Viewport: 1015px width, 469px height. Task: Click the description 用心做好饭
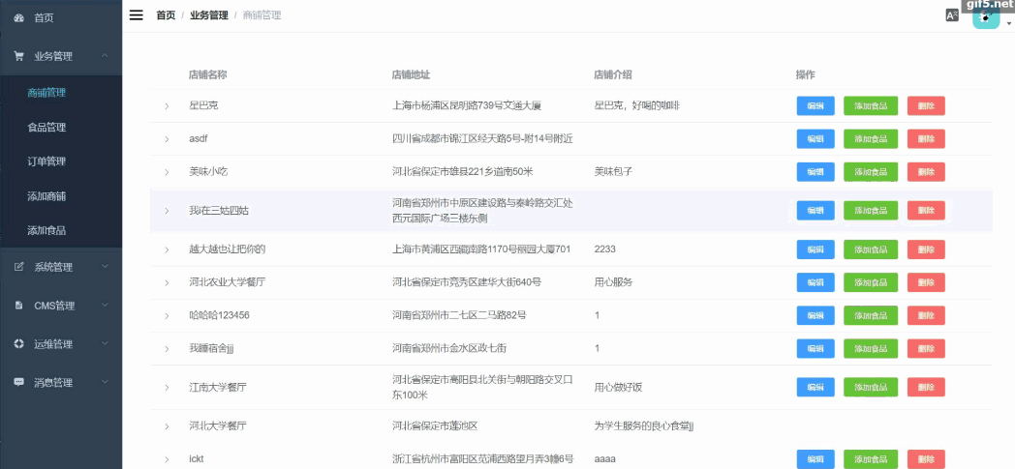618,388
